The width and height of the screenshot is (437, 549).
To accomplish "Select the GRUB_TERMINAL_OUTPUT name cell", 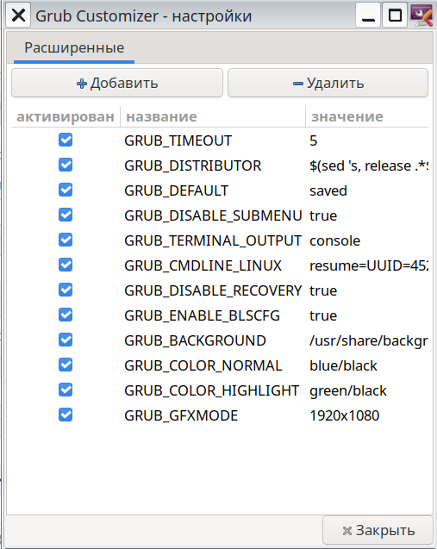I will (x=213, y=241).
